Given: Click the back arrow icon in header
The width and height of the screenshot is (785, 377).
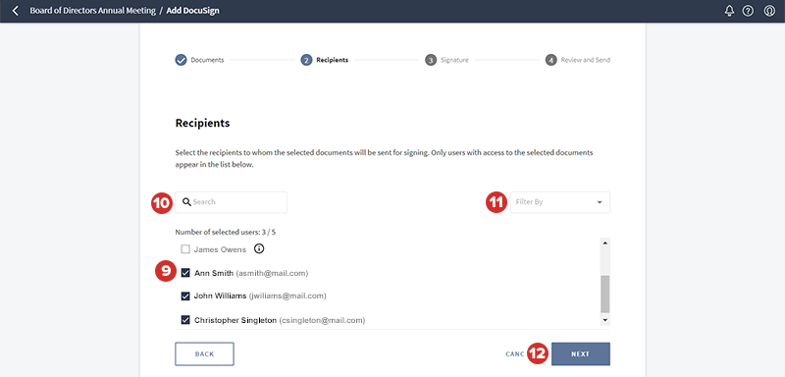Looking at the screenshot, I should click(16, 11).
